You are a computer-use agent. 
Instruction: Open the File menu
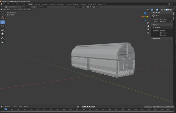click(4, 4)
